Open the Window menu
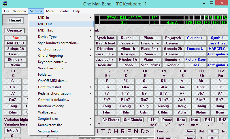The image size is (230, 139). [x=20, y=11]
